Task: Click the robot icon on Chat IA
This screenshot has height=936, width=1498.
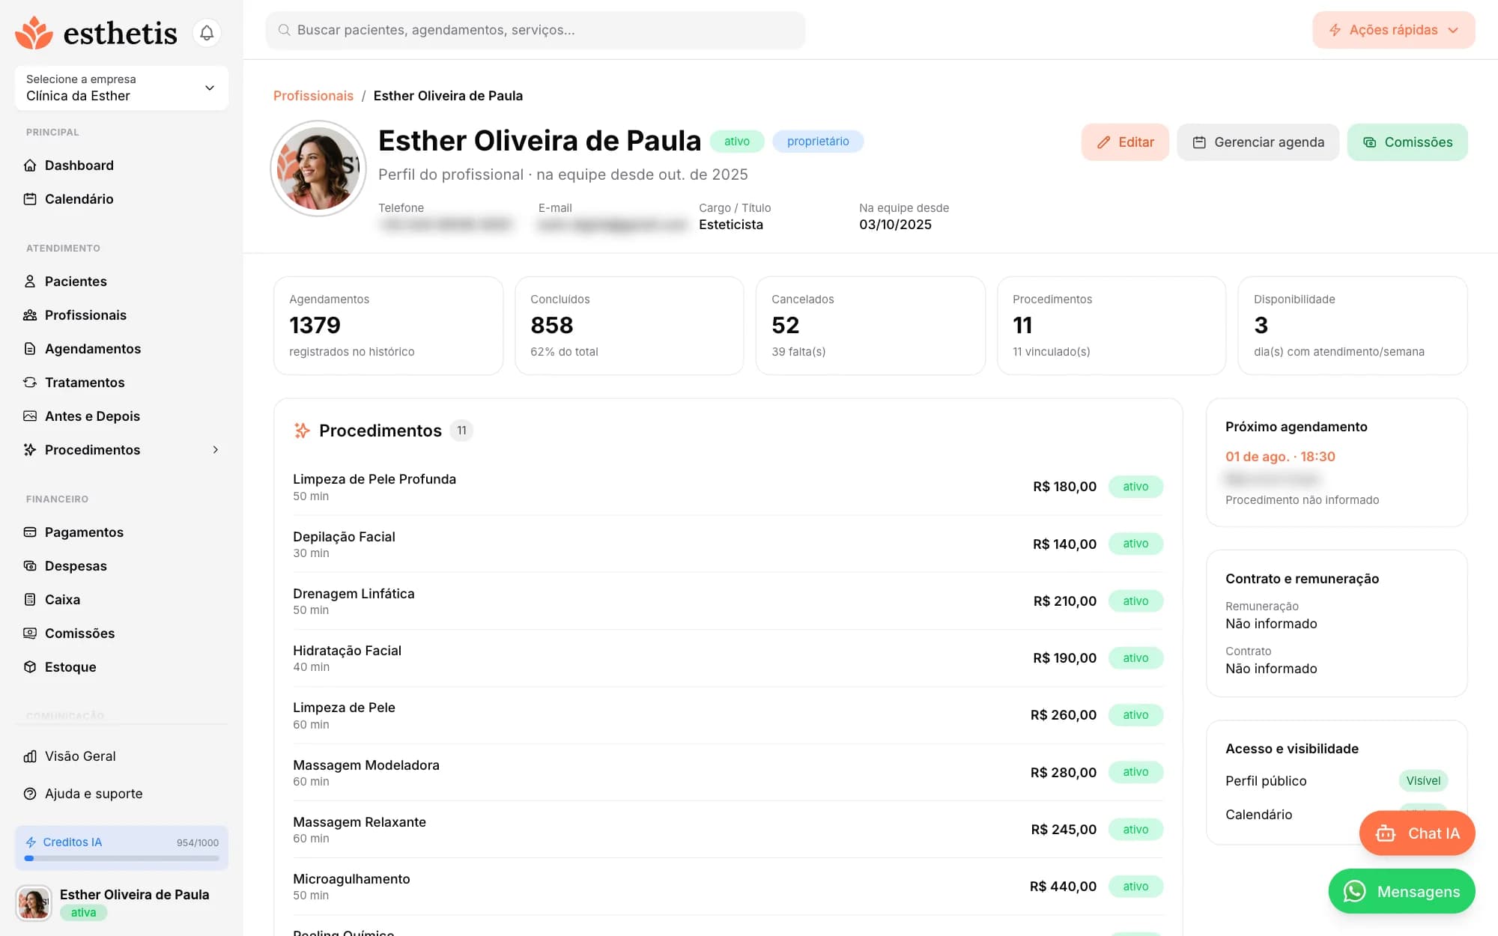Action: click(1386, 833)
